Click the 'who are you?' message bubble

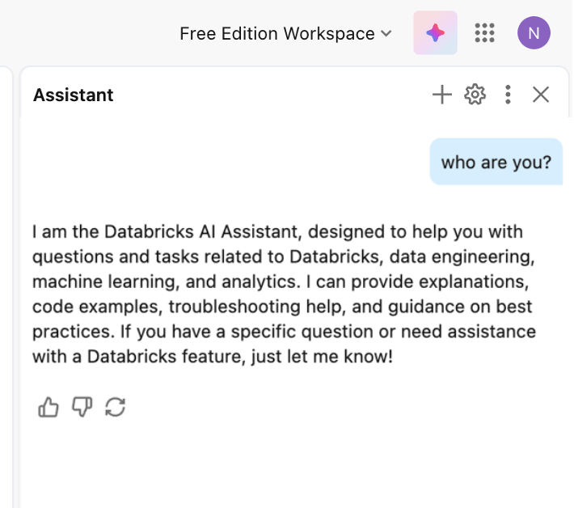coord(496,162)
